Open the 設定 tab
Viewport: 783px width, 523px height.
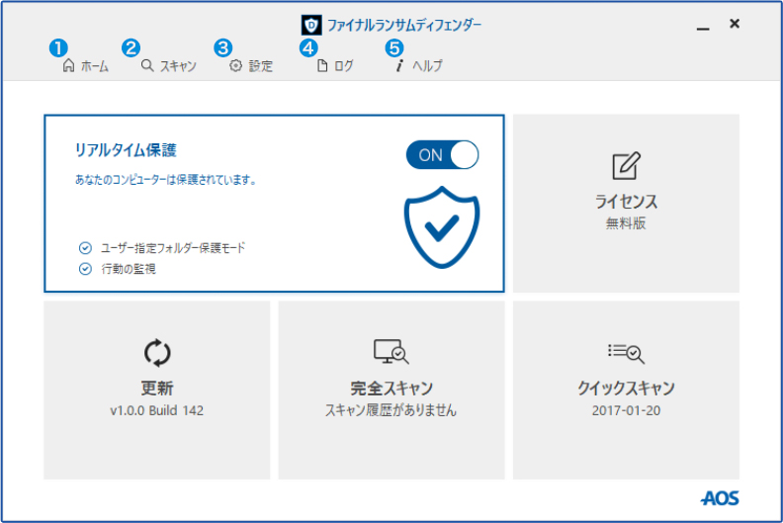tap(251, 66)
